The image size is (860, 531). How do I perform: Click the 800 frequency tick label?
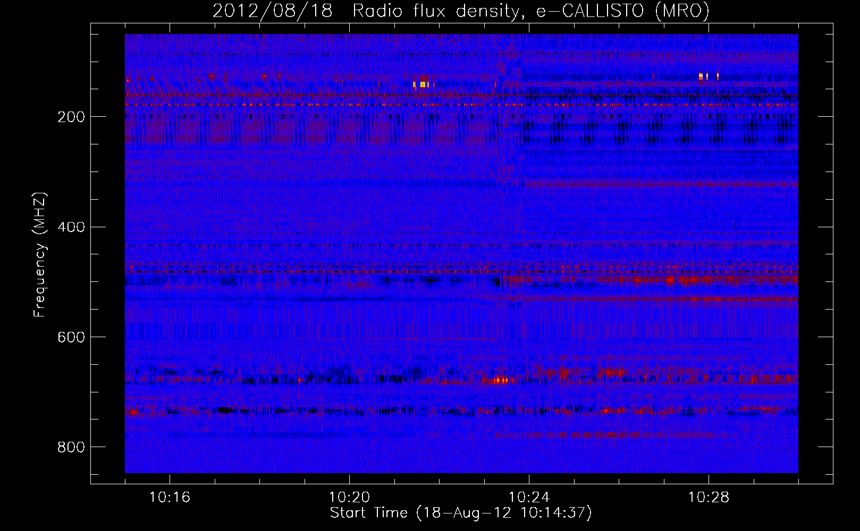pyautogui.click(x=71, y=447)
